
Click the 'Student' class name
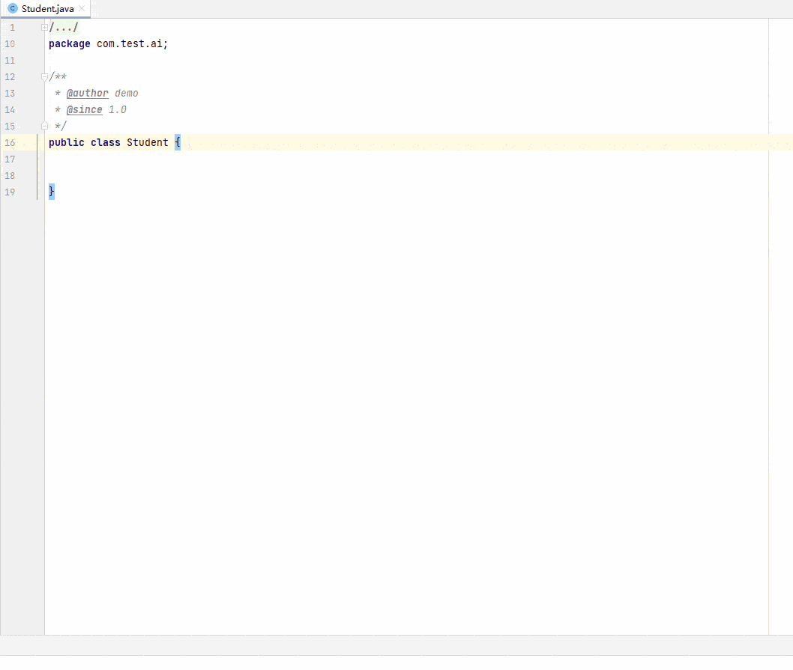[147, 142]
